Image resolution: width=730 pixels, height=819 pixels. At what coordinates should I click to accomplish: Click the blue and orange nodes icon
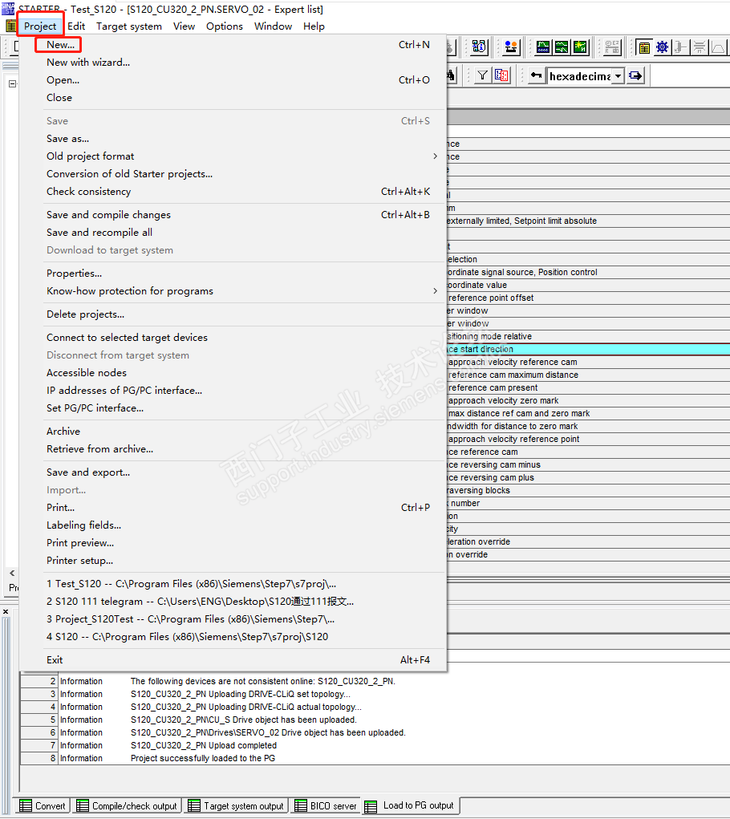click(511, 47)
